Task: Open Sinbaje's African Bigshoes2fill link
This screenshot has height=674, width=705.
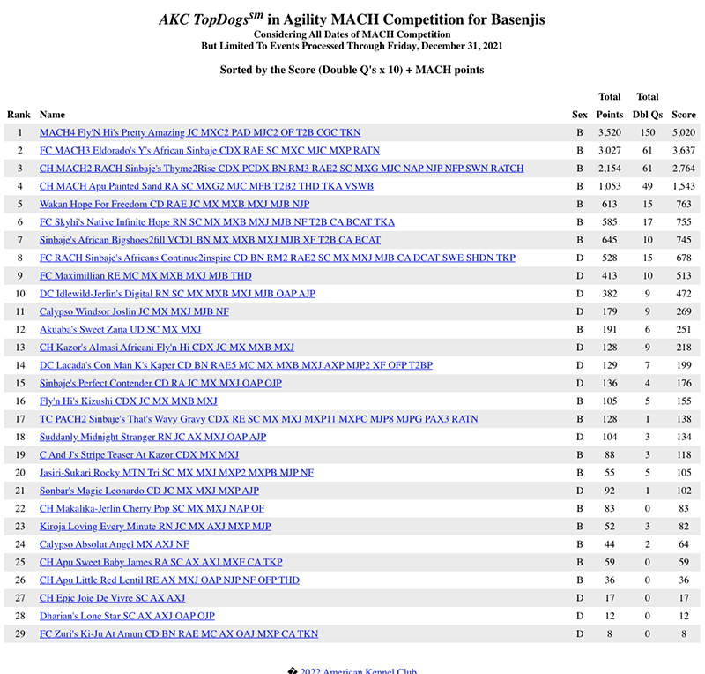Action: coord(210,240)
